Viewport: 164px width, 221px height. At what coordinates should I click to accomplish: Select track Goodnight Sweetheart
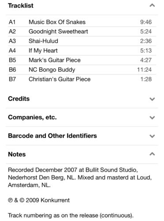pyautogui.click(x=58, y=31)
